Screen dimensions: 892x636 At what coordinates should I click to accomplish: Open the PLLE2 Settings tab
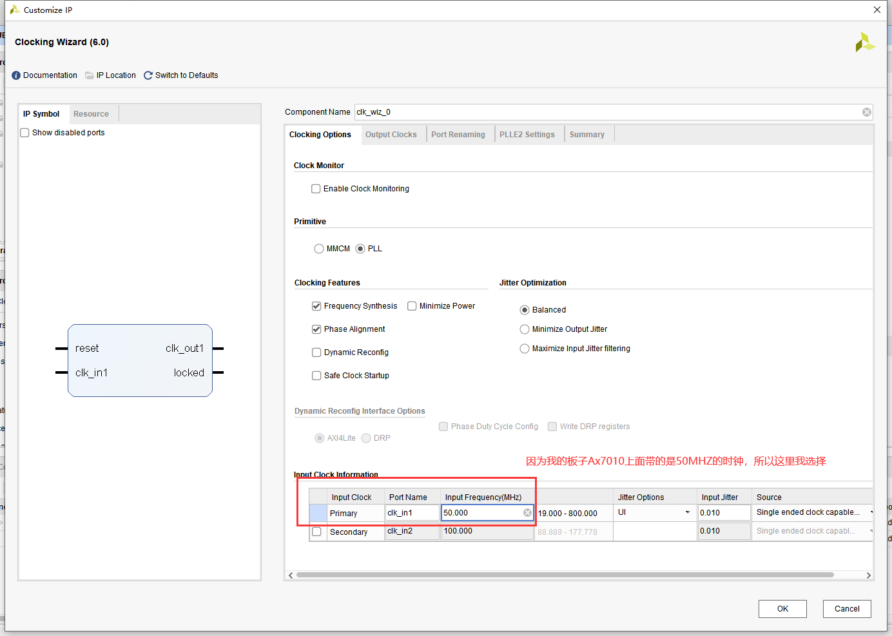[x=527, y=135]
